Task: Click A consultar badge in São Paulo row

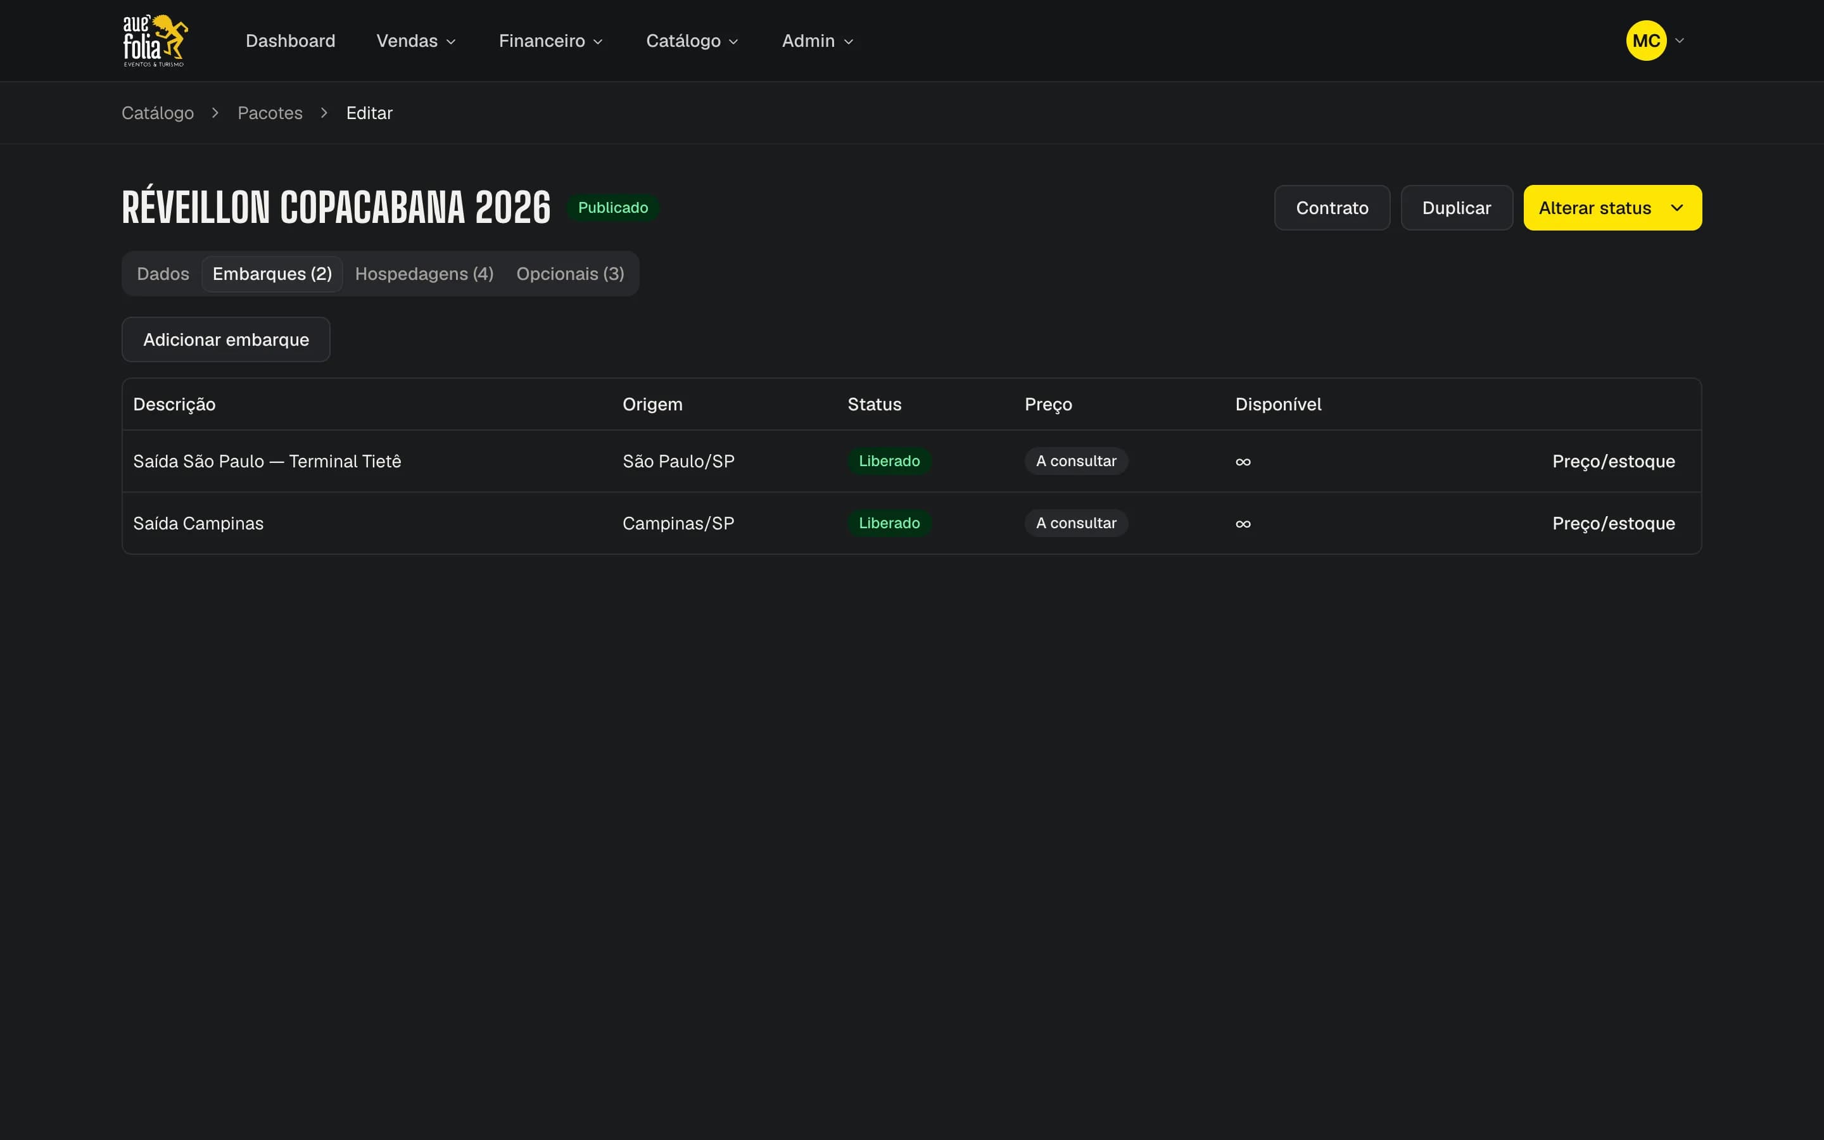Action: pyautogui.click(x=1075, y=462)
